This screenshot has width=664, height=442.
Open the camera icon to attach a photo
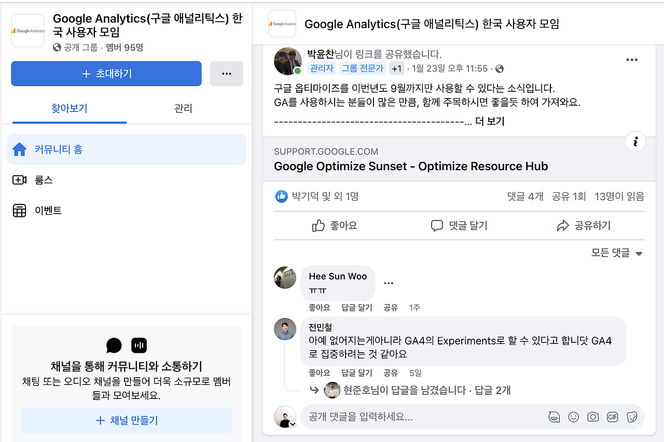pyautogui.click(x=593, y=417)
